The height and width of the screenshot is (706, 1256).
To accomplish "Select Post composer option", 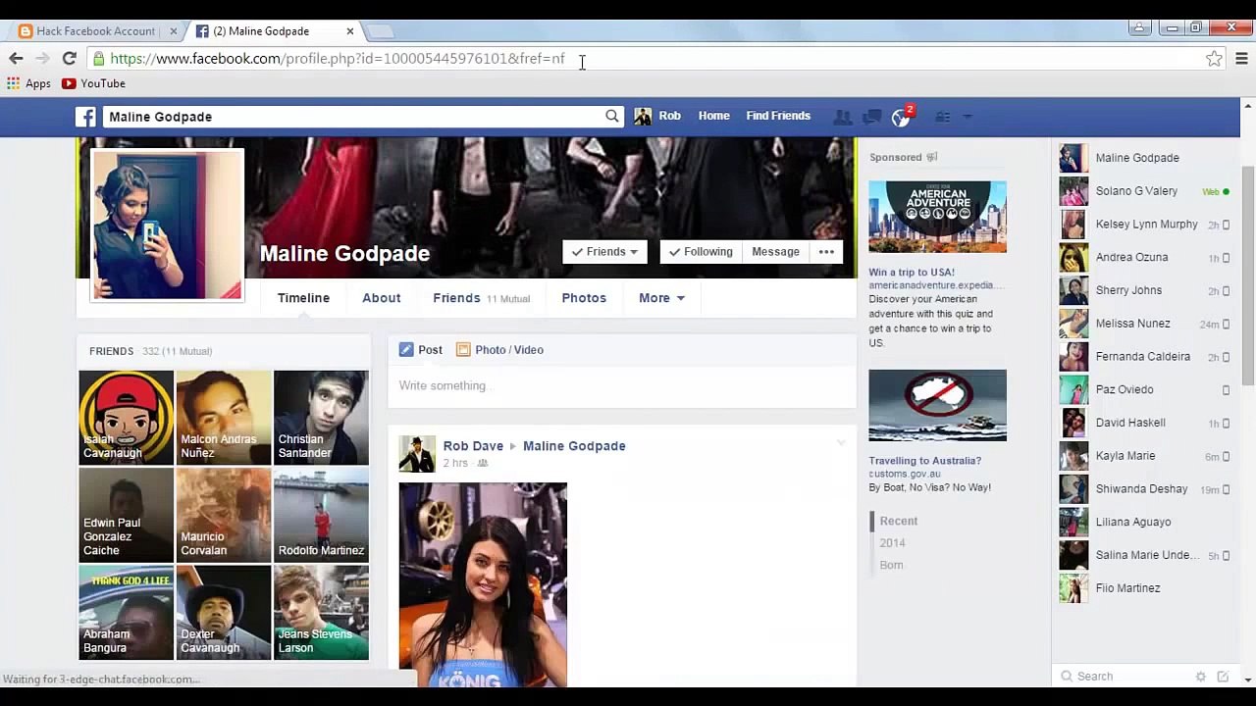I will 420,350.
